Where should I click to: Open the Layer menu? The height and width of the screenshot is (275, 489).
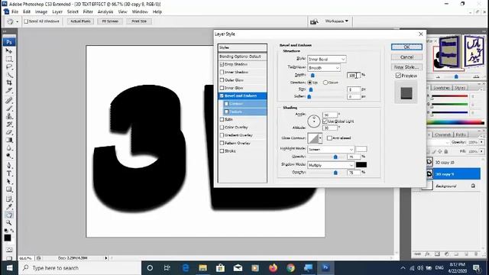57,11
